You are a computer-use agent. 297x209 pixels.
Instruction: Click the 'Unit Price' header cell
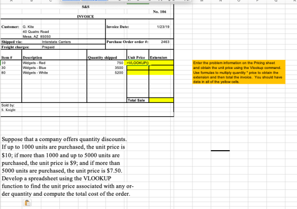(136, 58)
